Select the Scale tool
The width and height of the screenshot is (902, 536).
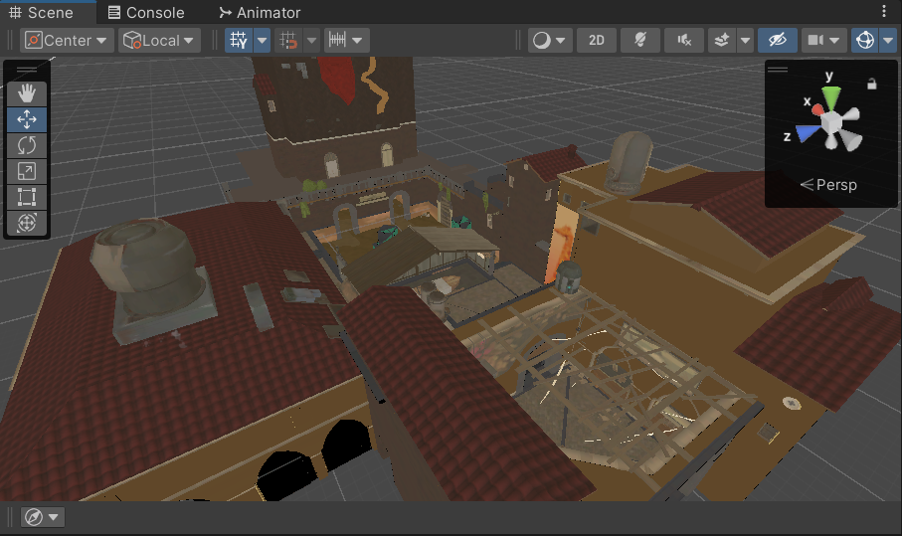[x=27, y=171]
